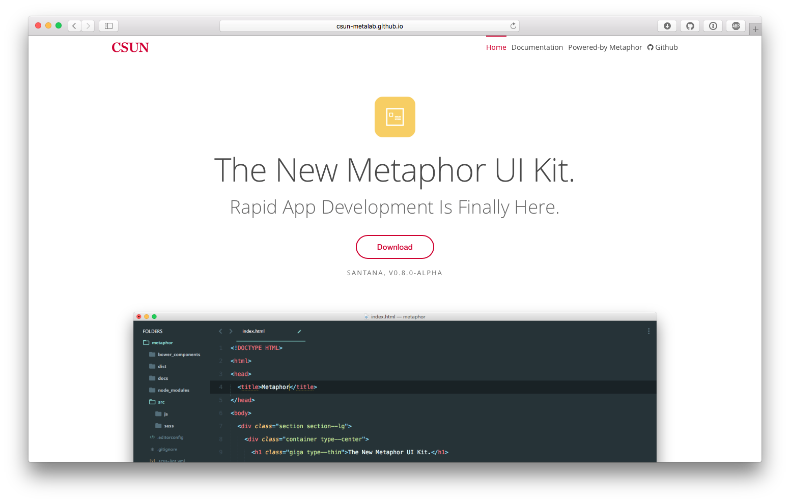Image resolution: width=790 pixels, height=503 pixels.
Task: Click the subtitle Rapid App Development Is Finally Here.
Action: [x=395, y=208]
